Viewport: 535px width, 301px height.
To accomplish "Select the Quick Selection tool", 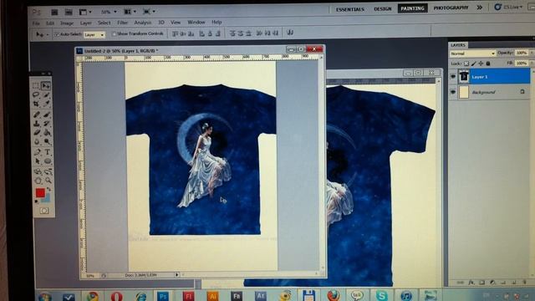I will [x=47, y=94].
